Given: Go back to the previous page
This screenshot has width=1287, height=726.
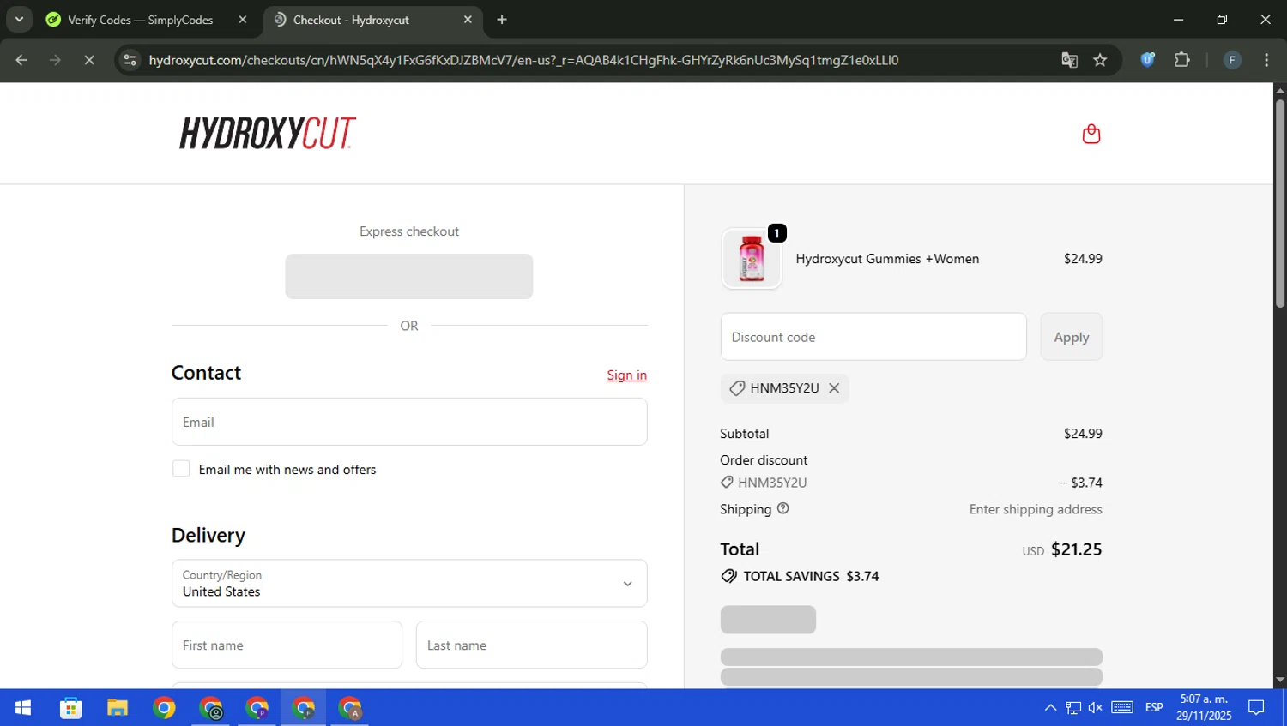Looking at the screenshot, I should point(21,60).
